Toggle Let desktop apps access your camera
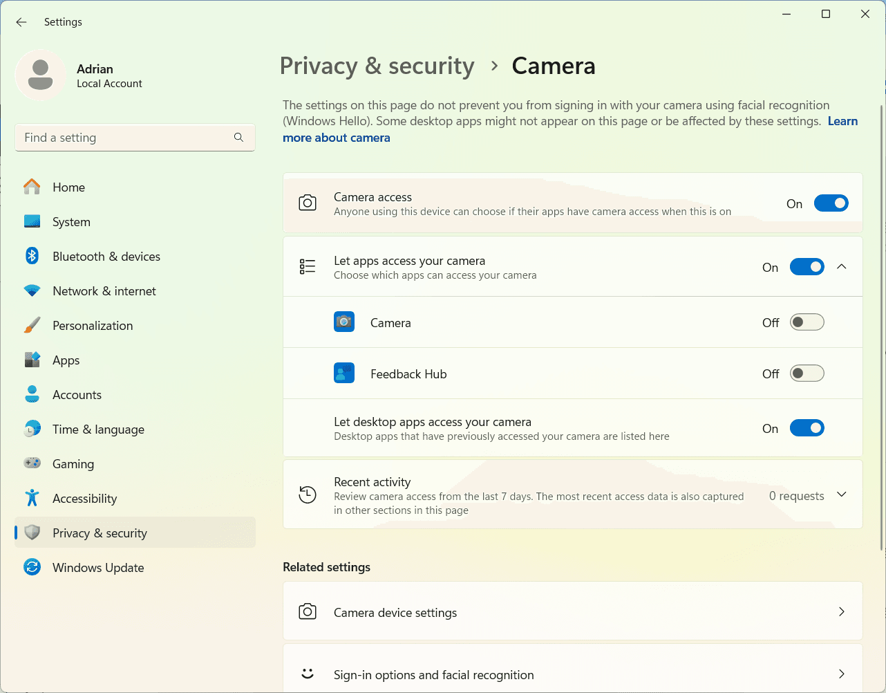 point(807,428)
